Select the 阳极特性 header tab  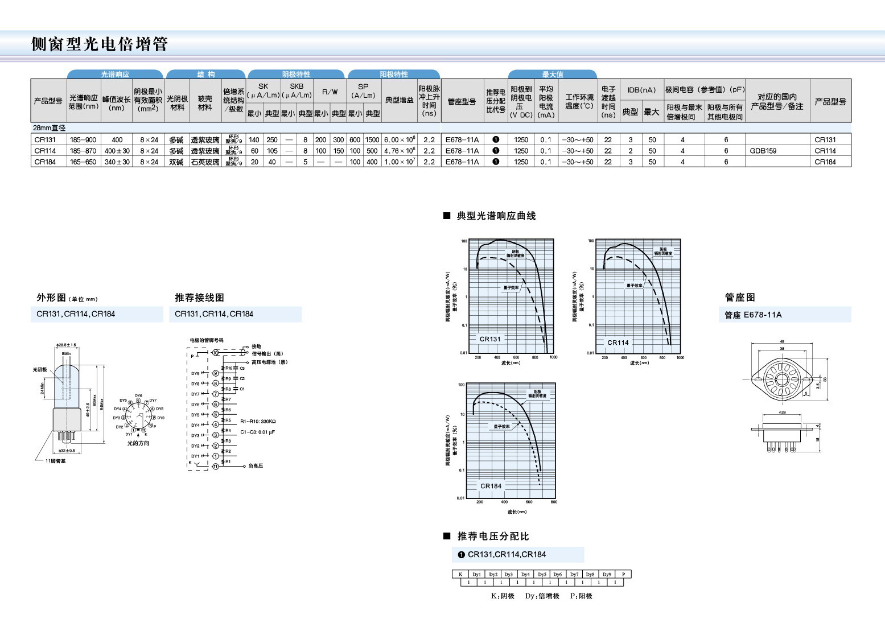point(394,75)
